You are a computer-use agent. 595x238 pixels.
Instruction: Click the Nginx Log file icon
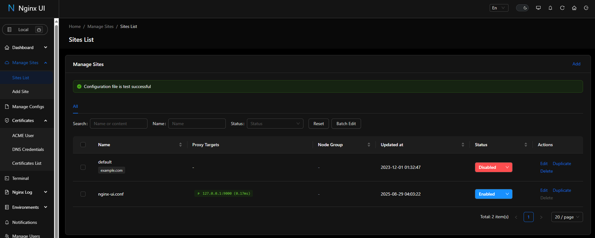7,192
